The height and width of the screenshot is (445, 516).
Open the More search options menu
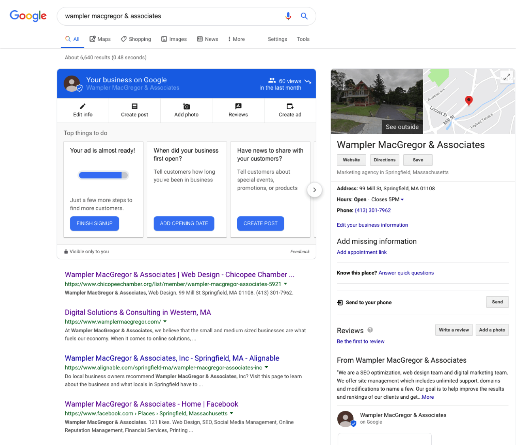(x=236, y=39)
